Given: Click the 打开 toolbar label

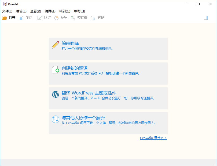Looking at the screenshot, I should 12,18.
